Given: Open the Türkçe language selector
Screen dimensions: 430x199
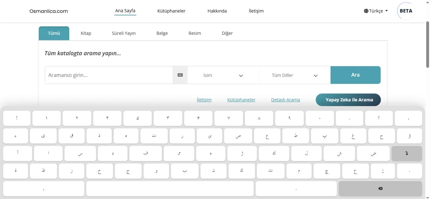Looking at the screenshot, I should point(376,11).
